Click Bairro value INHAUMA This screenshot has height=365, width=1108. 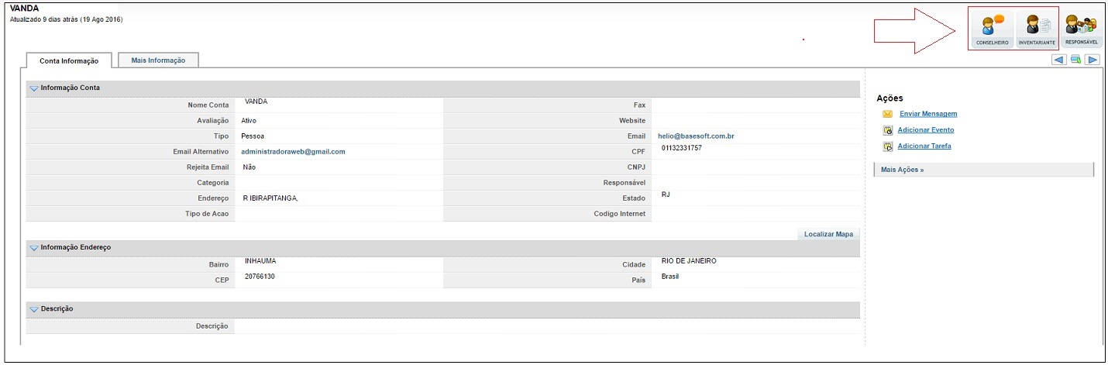click(x=260, y=261)
